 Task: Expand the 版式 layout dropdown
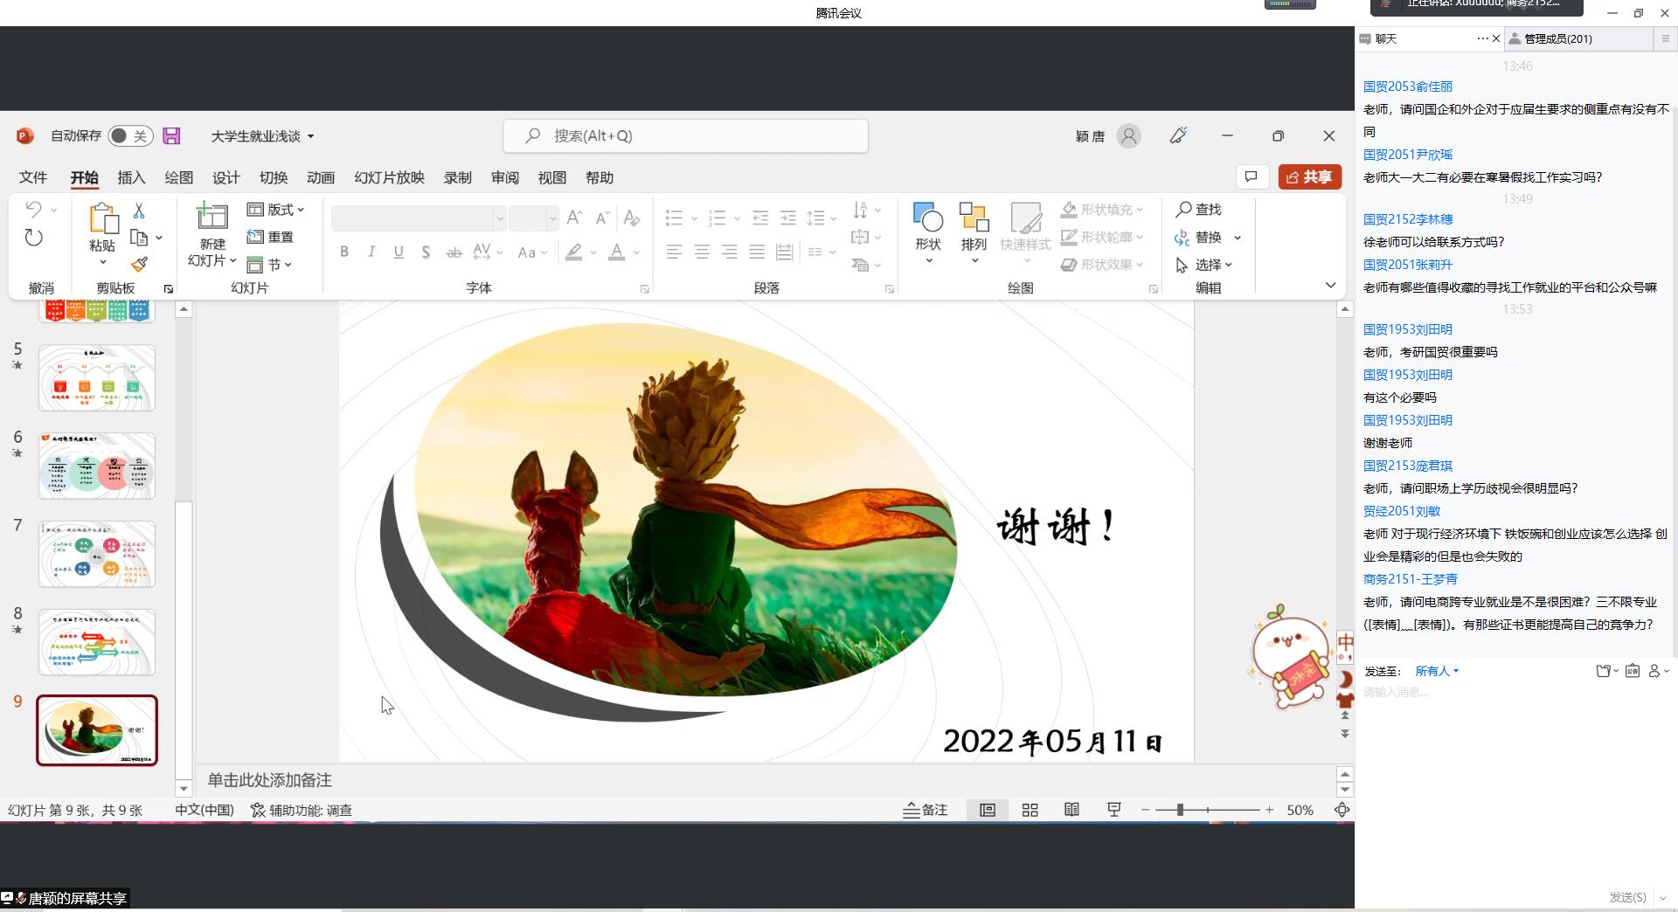(276, 210)
